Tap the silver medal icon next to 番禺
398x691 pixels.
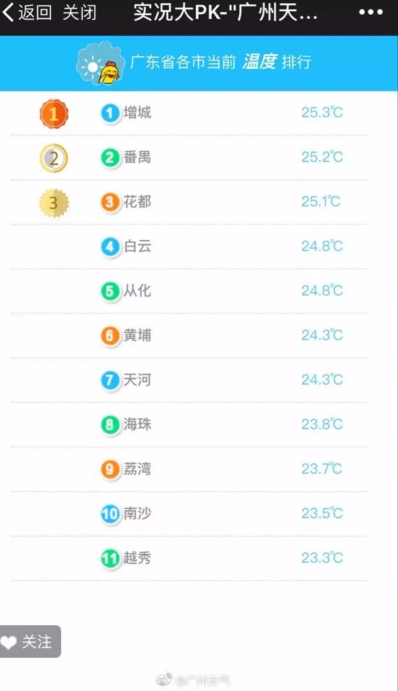point(54,158)
